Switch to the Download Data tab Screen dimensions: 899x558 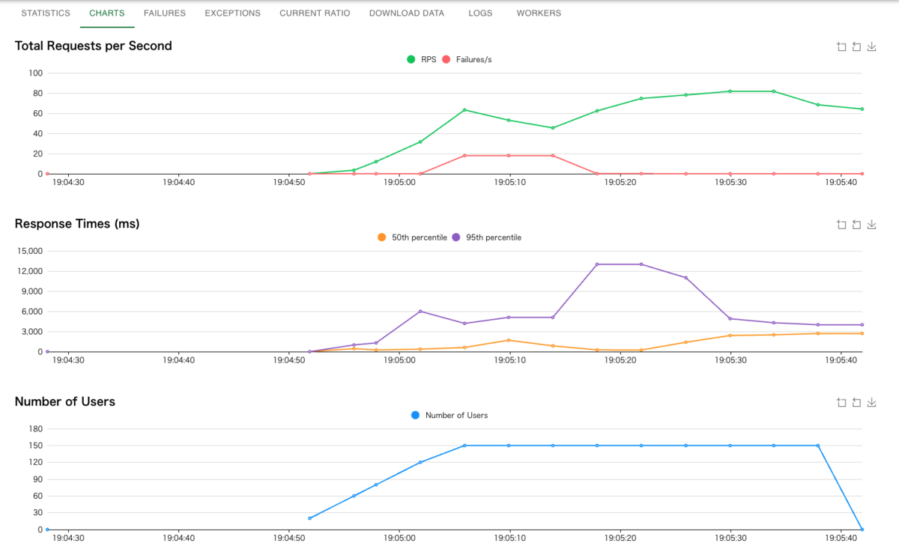407,13
